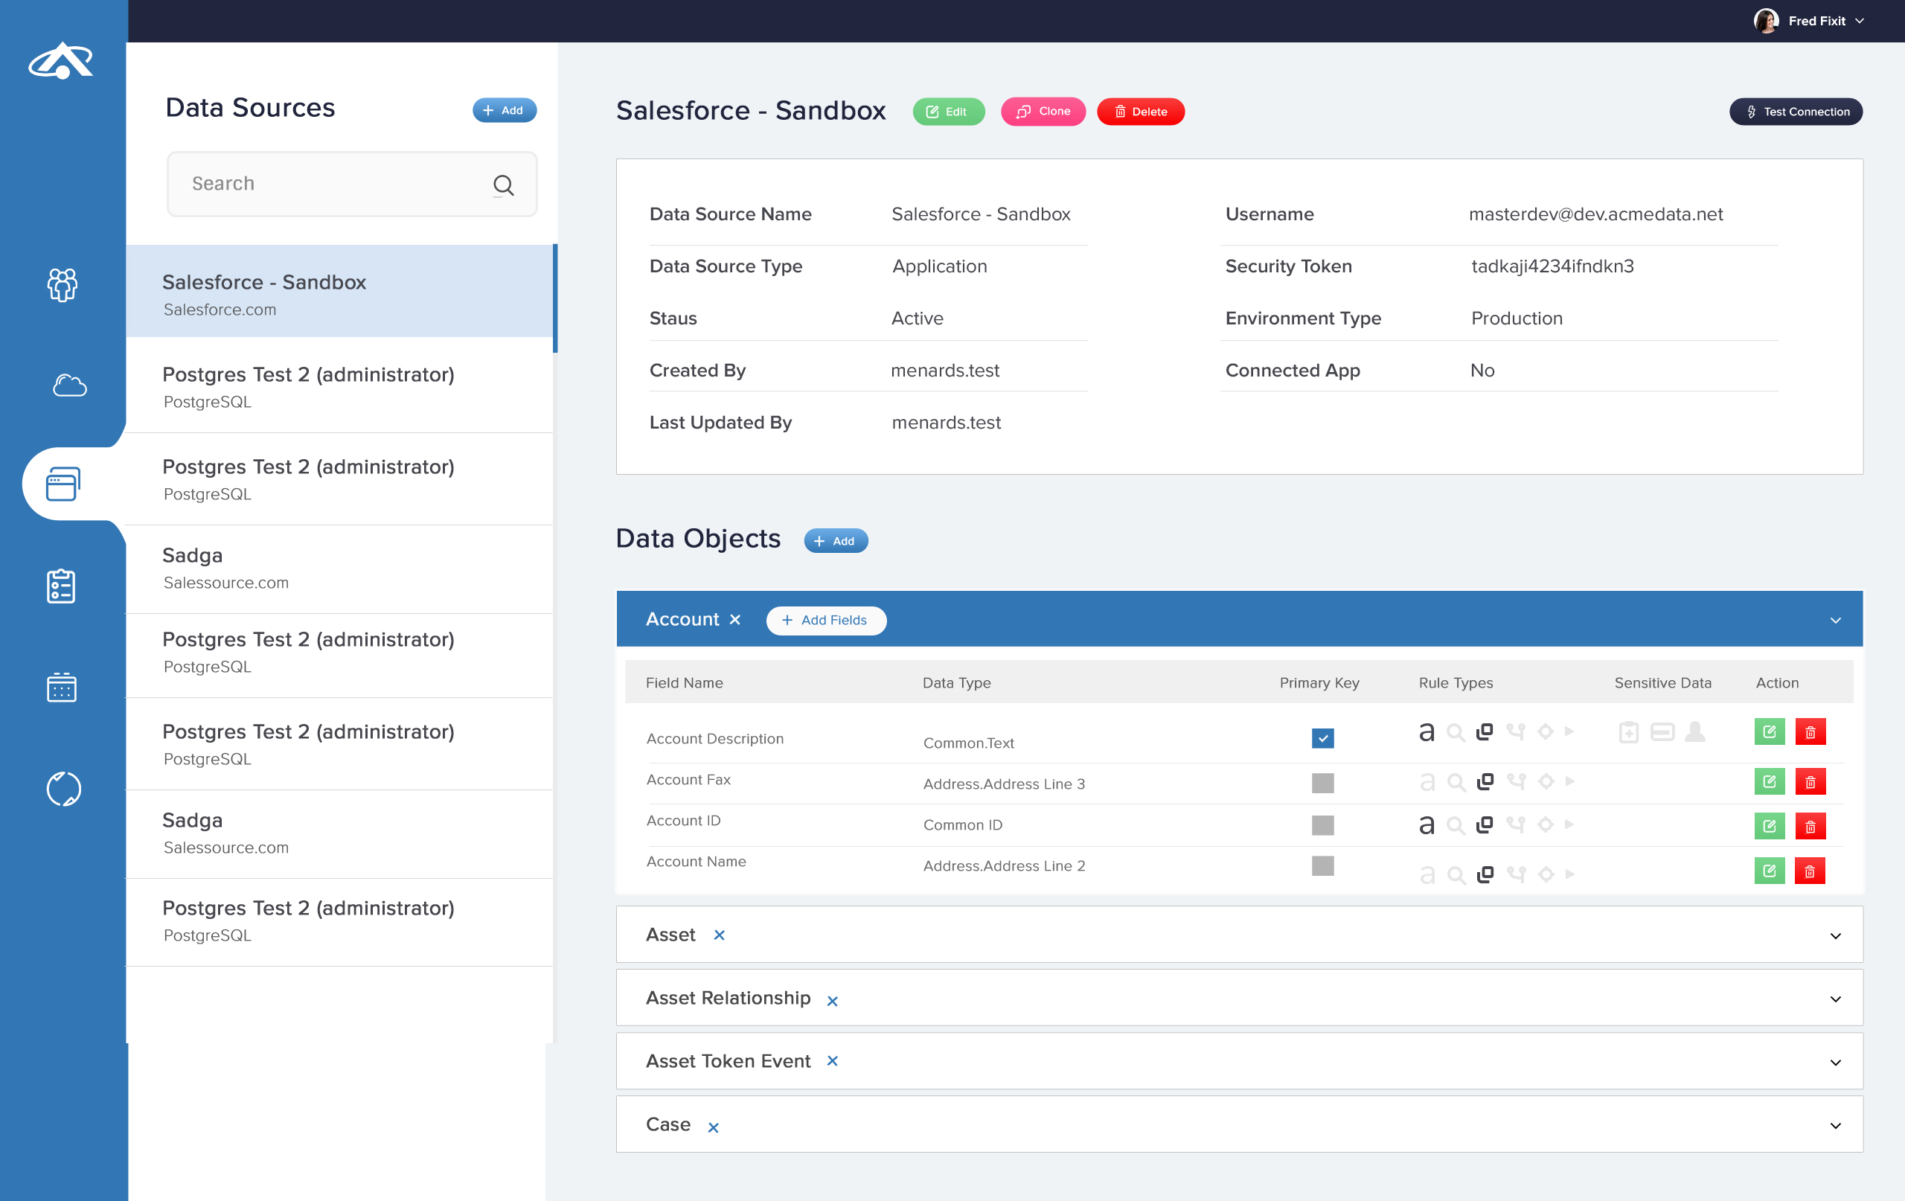
Task: Click the person sensitive data icon
Action: (1694, 731)
